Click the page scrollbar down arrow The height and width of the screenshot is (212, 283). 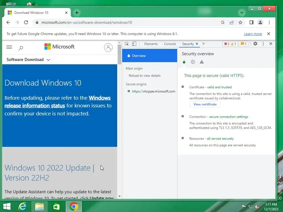point(119,196)
